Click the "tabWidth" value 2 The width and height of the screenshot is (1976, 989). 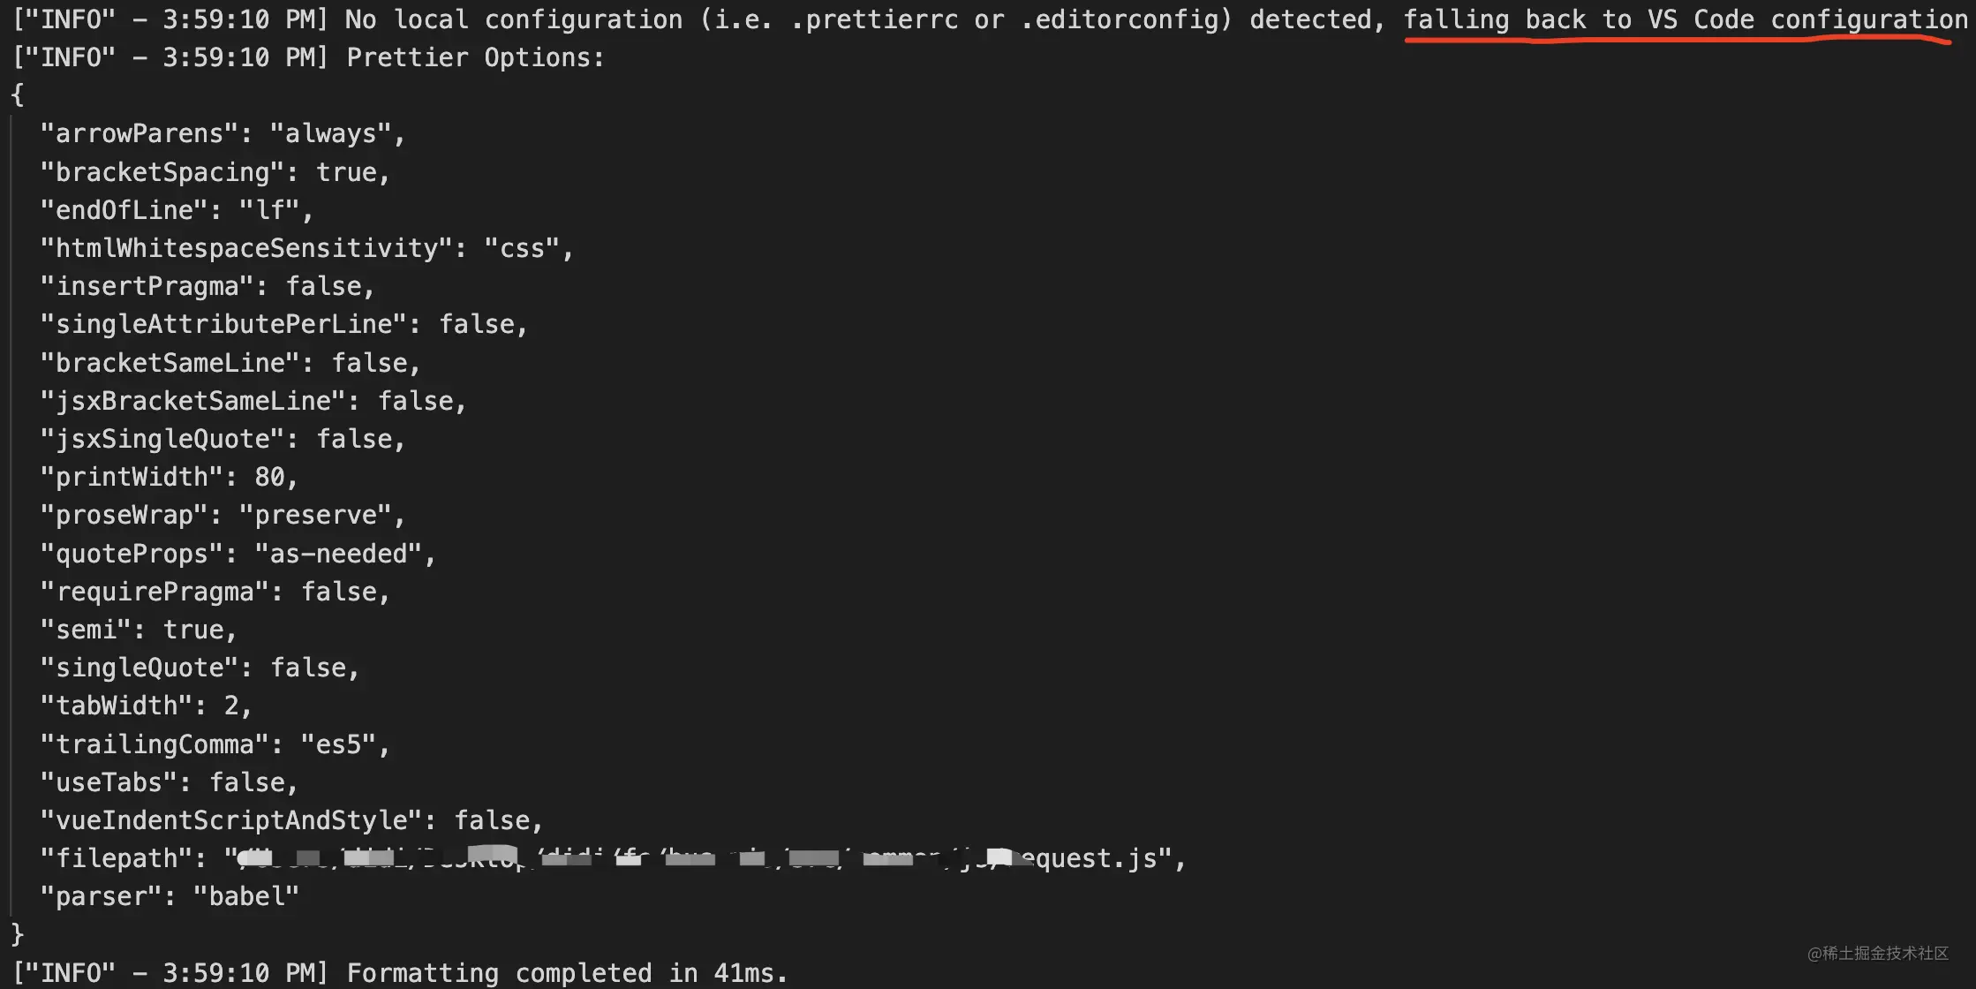pyautogui.click(x=231, y=706)
